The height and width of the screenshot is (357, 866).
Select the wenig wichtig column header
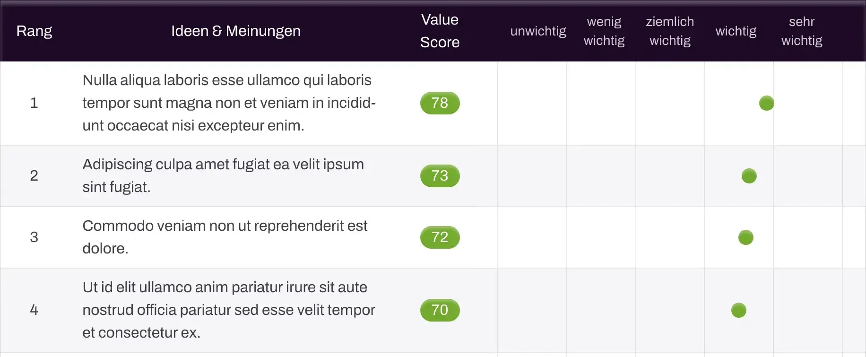coord(604,31)
